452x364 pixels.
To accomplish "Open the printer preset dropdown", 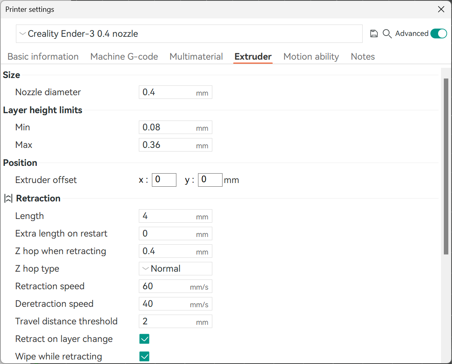I will 189,34.
